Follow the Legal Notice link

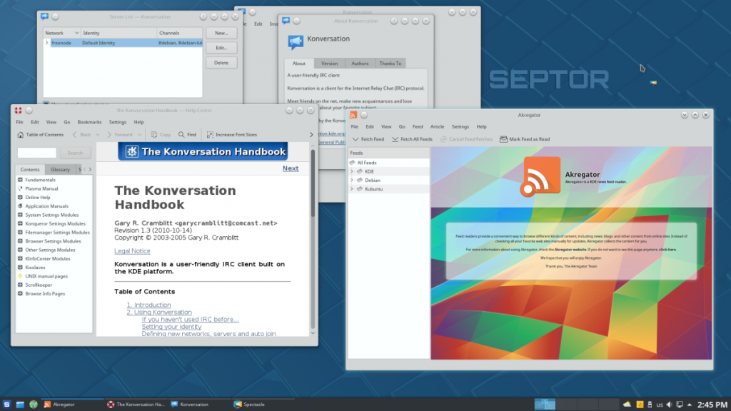click(132, 251)
